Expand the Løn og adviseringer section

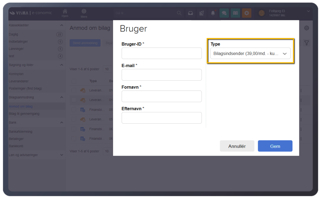point(62,155)
